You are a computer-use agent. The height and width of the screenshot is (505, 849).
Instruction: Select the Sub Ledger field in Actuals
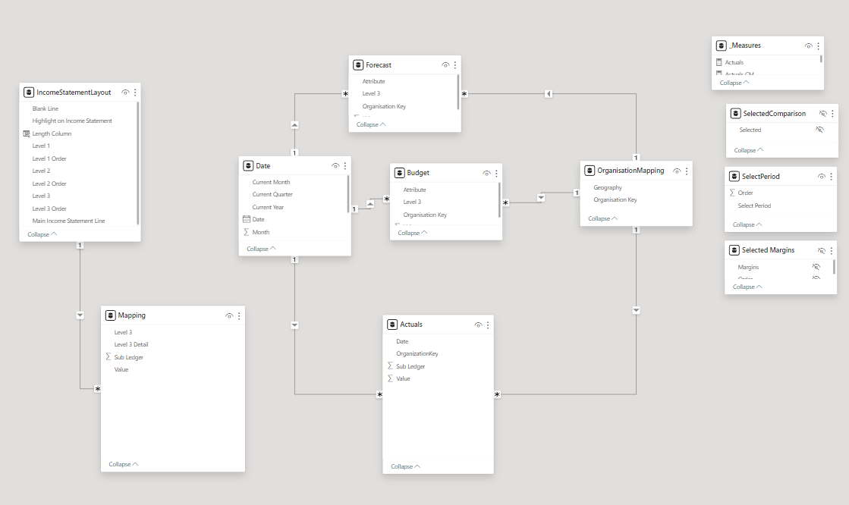(x=410, y=366)
